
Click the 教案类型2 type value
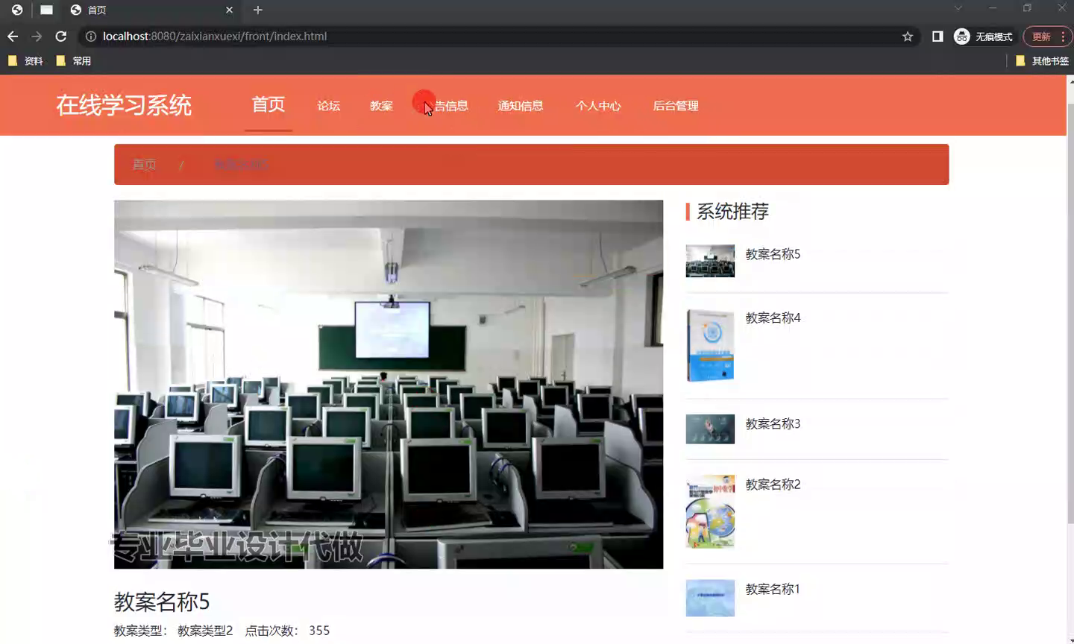205,631
